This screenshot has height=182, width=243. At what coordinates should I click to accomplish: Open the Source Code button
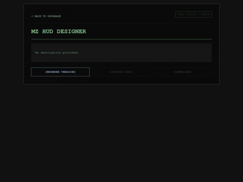point(121,72)
